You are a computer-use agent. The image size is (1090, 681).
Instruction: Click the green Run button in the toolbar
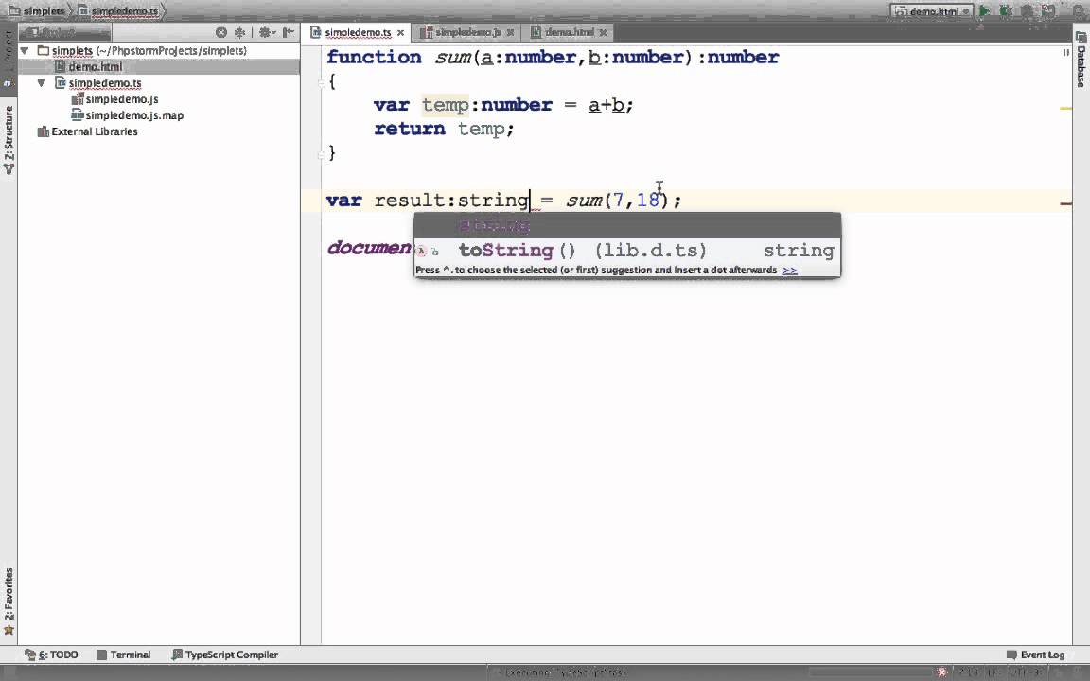pyautogui.click(x=984, y=11)
